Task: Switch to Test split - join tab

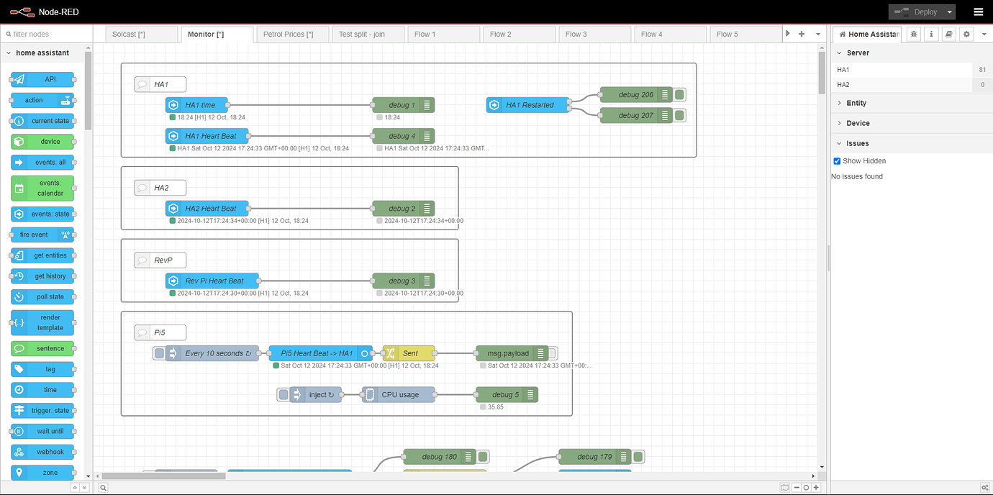Action: (368, 34)
